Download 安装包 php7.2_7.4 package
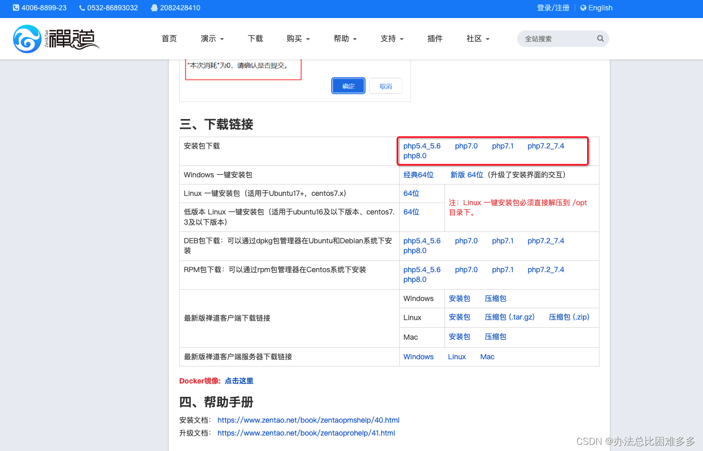703x451 pixels. [x=546, y=146]
